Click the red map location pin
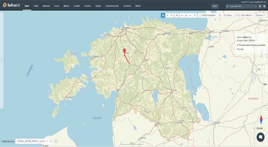 click(124, 51)
